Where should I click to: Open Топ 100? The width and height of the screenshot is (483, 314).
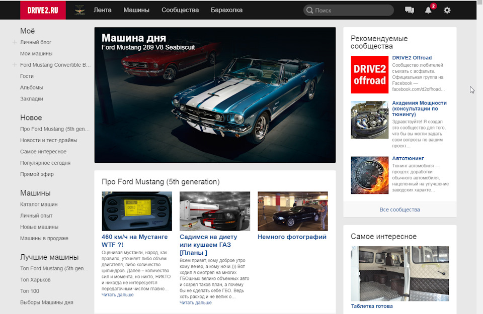click(x=30, y=291)
